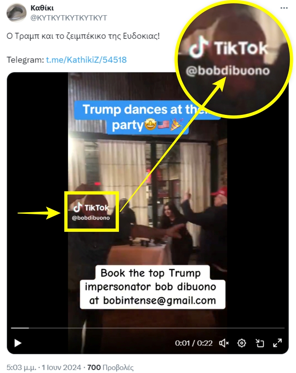Click the 0:01 / 0:22 time display
This screenshot has width=296, height=373.
coord(194,343)
